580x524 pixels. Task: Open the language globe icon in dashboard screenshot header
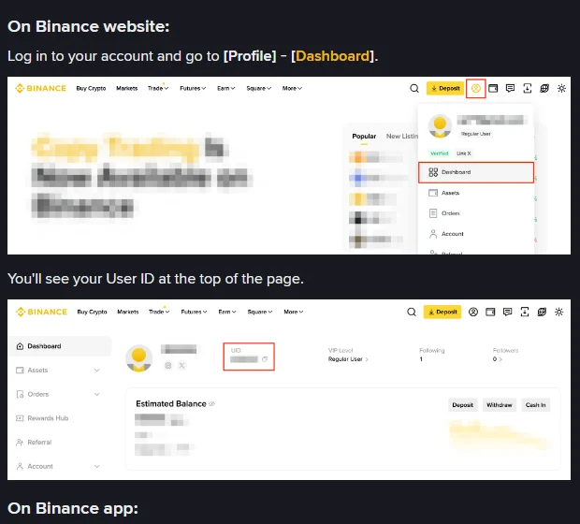(x=542, y=312)
